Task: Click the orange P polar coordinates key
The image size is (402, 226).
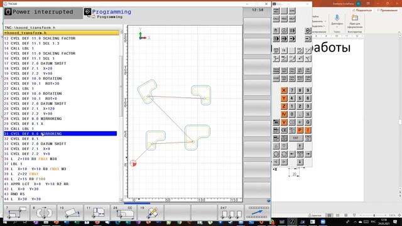Action: pyautogui.click(x=300, y=130)
